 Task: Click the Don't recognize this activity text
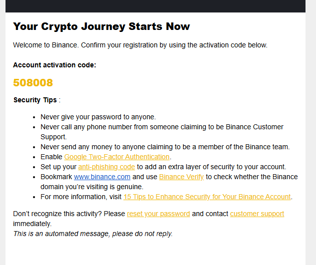69,214
